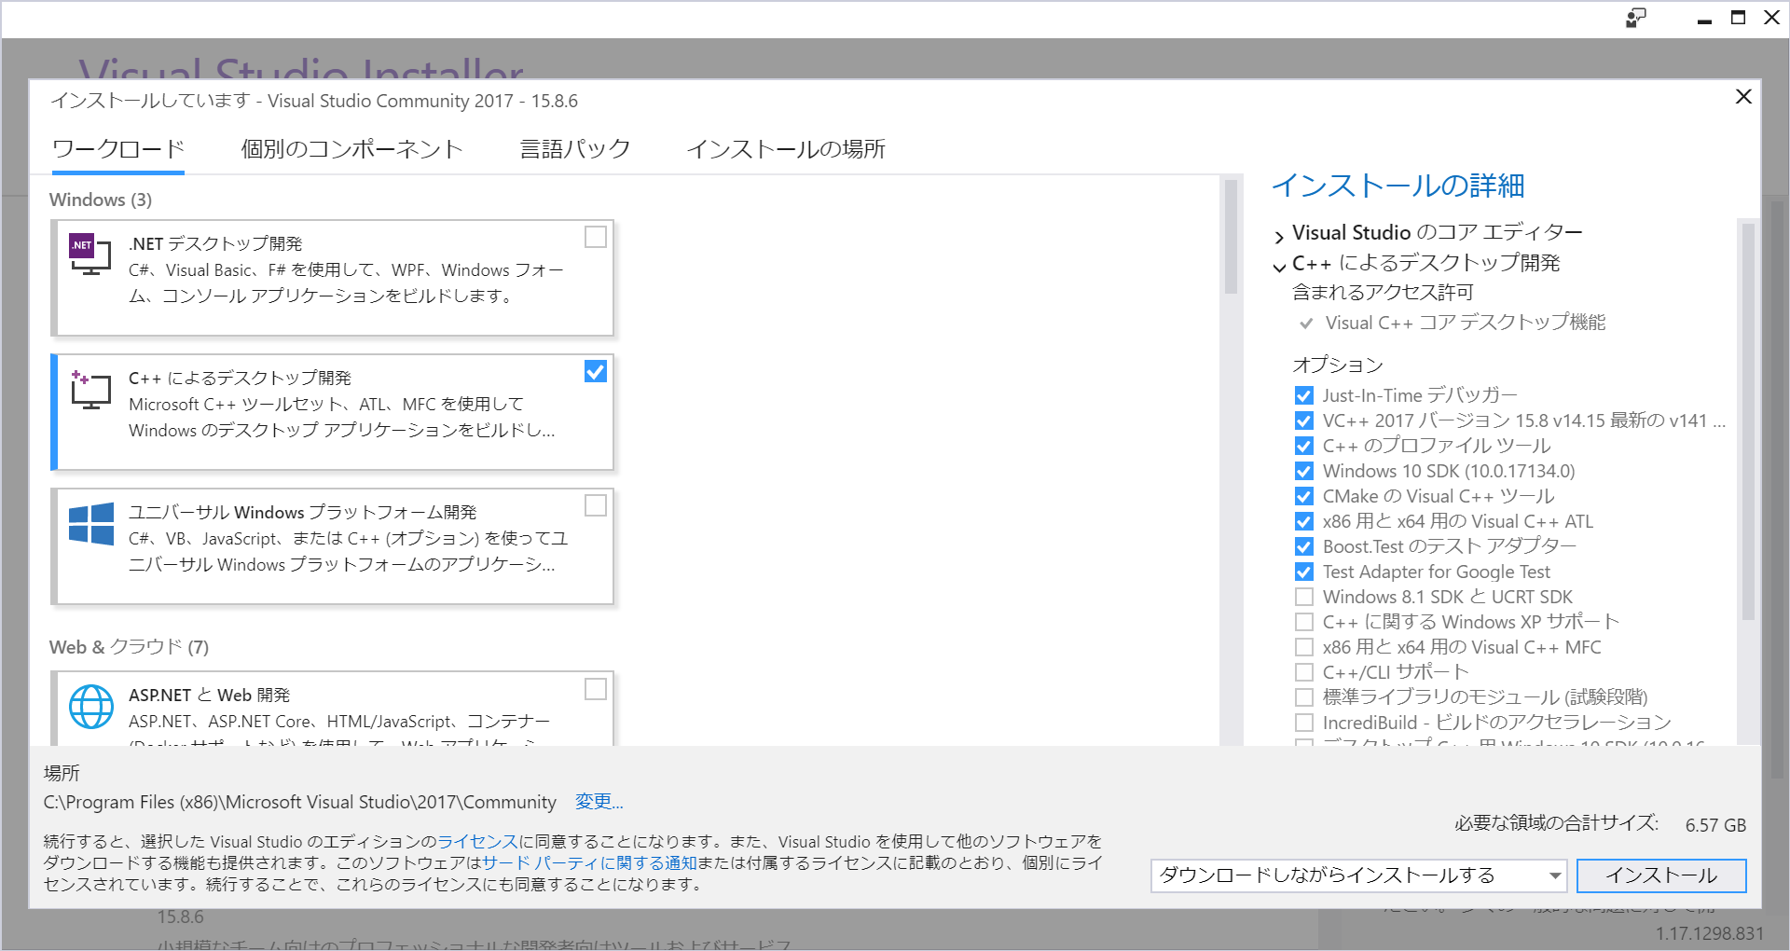Click the インストールの詳細 heading
The image size is (1790, 951).
pyautogui.click(x=1398, y=186)
